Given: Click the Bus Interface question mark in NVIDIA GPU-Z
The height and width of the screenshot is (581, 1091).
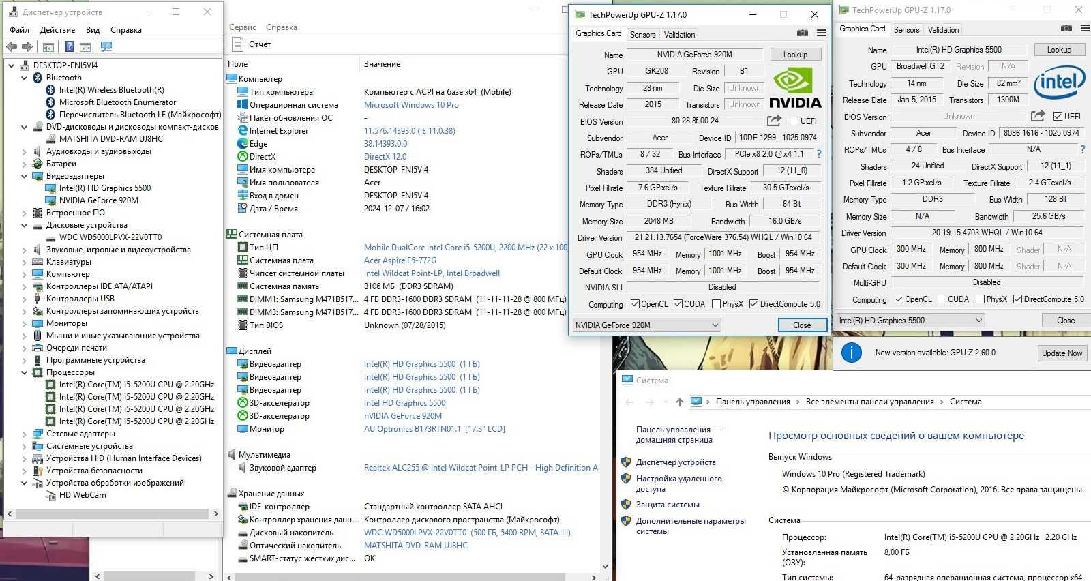Looking at the screenshot, I should pos(819,154).
